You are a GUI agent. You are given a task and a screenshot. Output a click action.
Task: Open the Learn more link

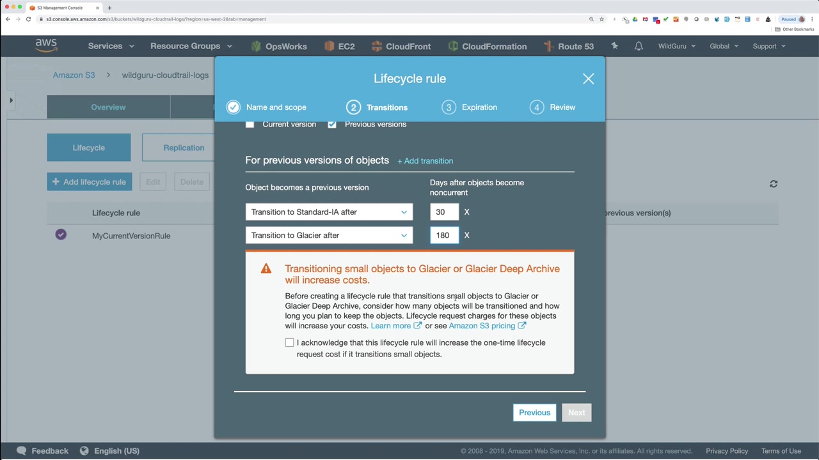[396, 326]
